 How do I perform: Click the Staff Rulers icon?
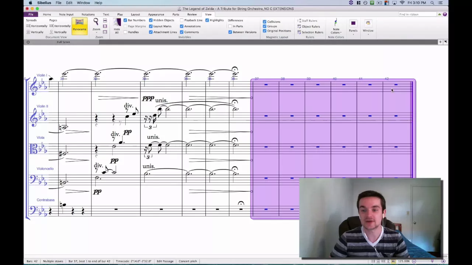(x=307, y=21)
